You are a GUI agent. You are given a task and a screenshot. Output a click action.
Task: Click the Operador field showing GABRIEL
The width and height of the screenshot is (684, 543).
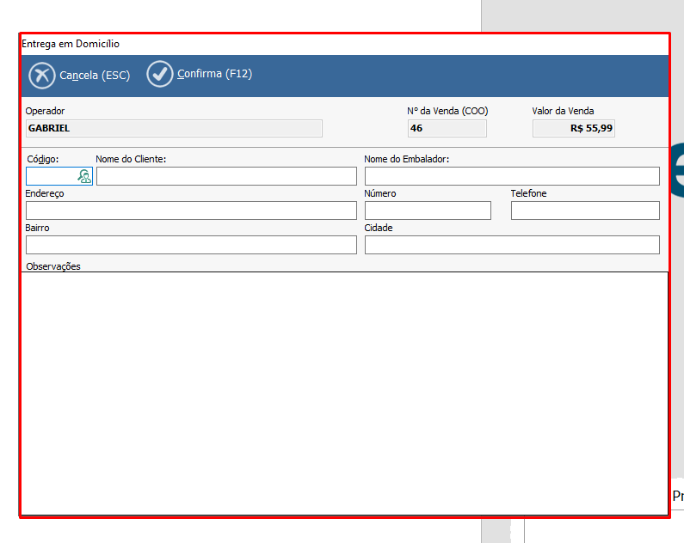tap(174, 128)
